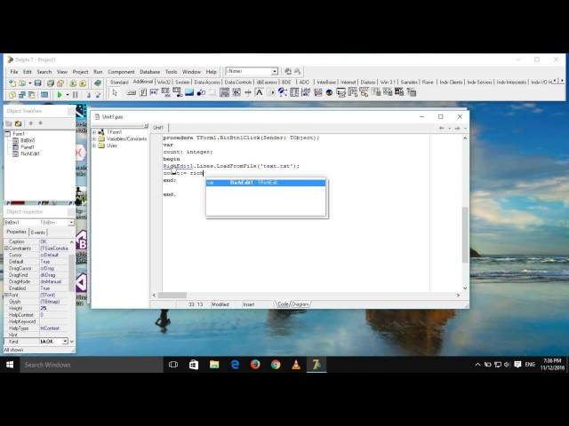Switch to Dialogs component palette tab

point(368,83)
